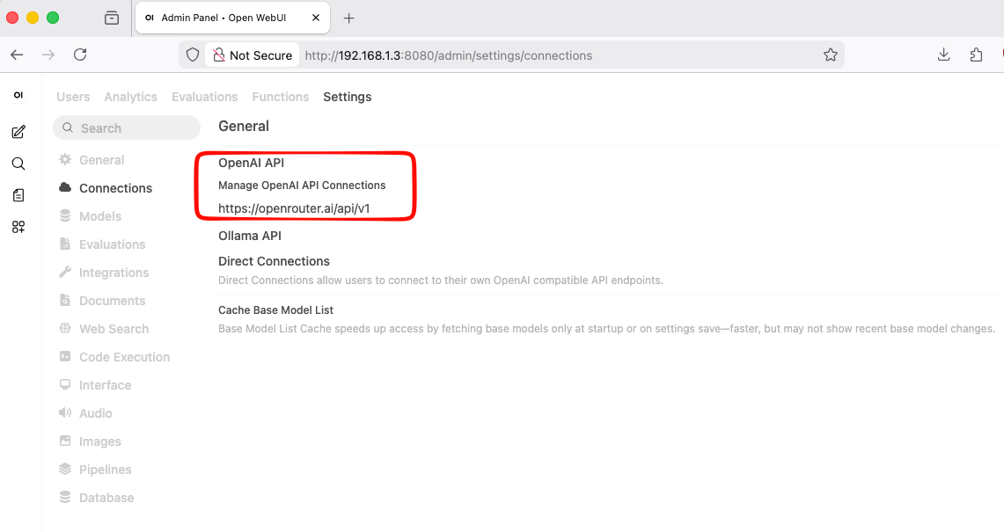The height and width of the screenshot is (532, 1004).
Task: Reload the page with refresh icon
Action: [x=80, y=55]
